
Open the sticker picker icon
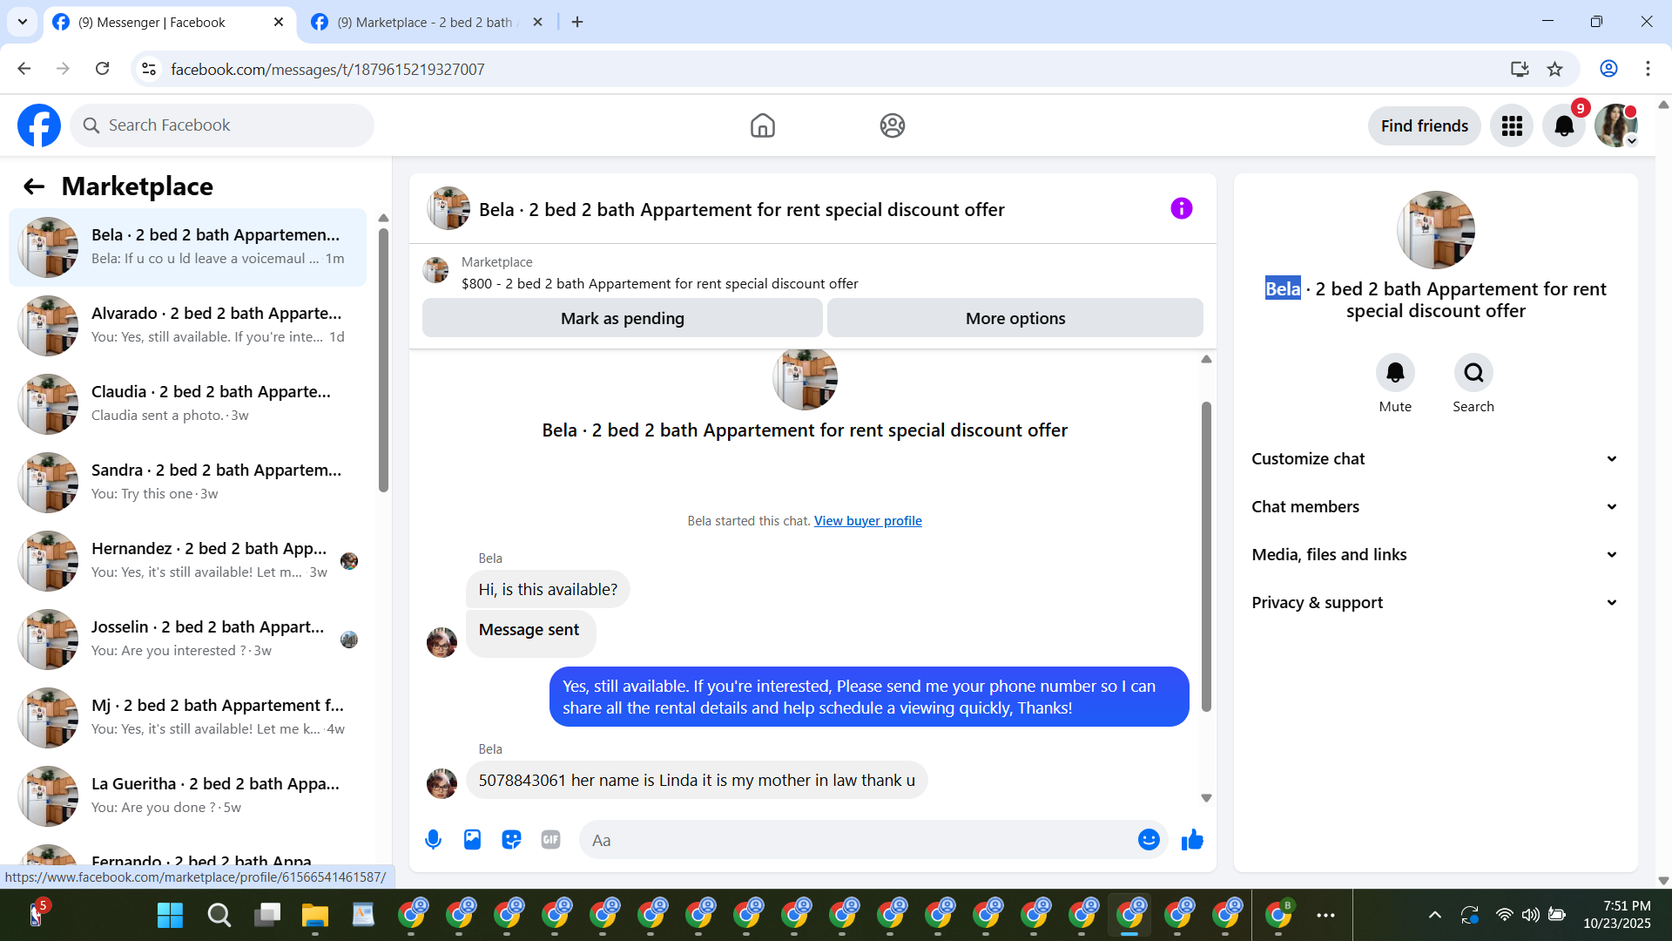point(511,840)
